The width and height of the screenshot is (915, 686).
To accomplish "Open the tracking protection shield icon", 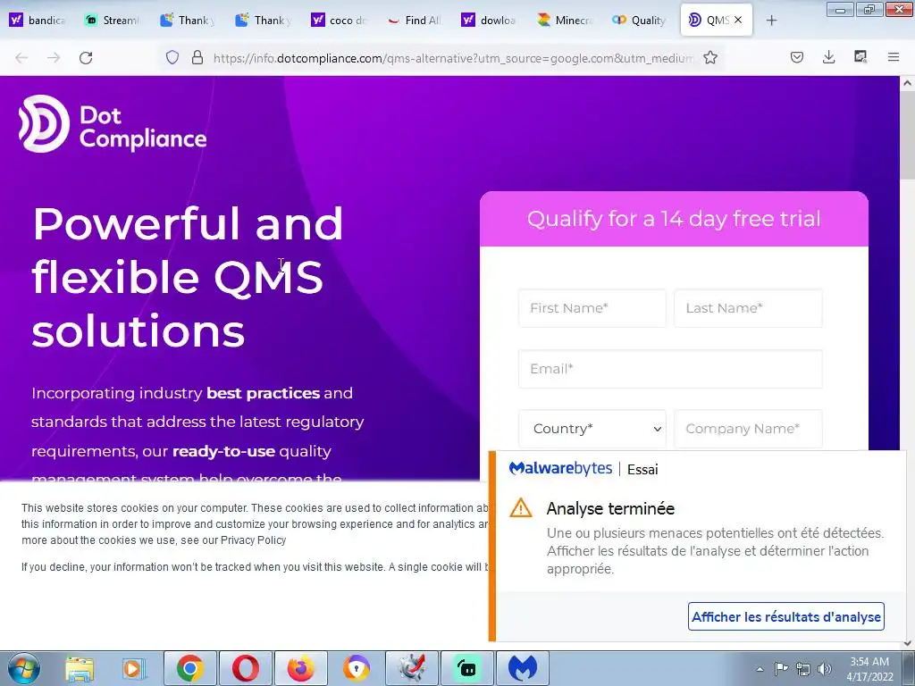I will (172, 57).
